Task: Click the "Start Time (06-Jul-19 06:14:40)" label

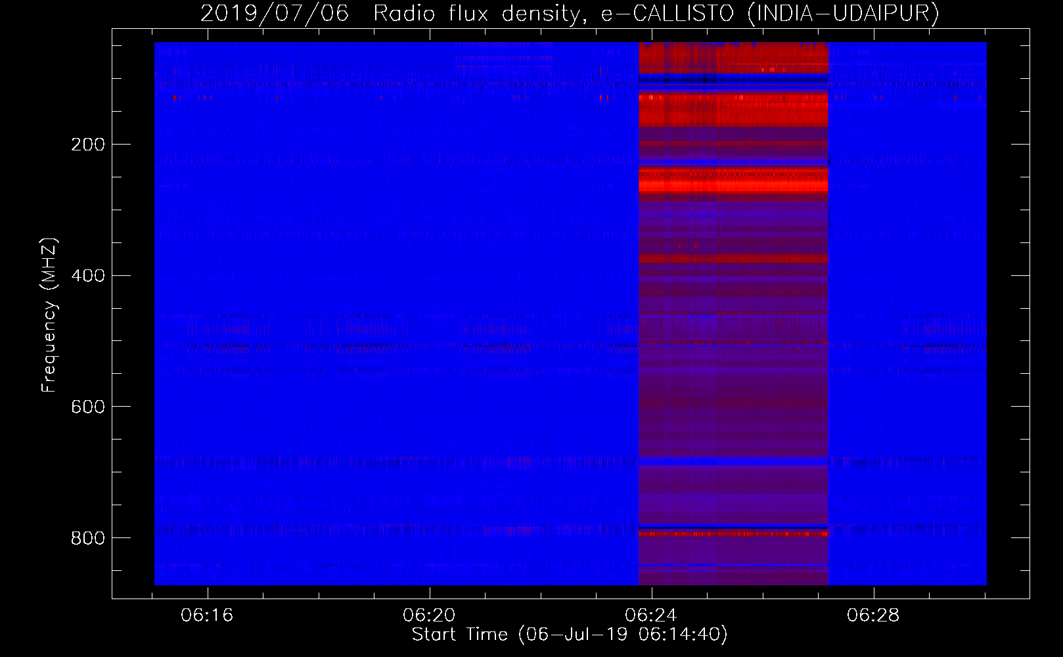Action: 570,635
